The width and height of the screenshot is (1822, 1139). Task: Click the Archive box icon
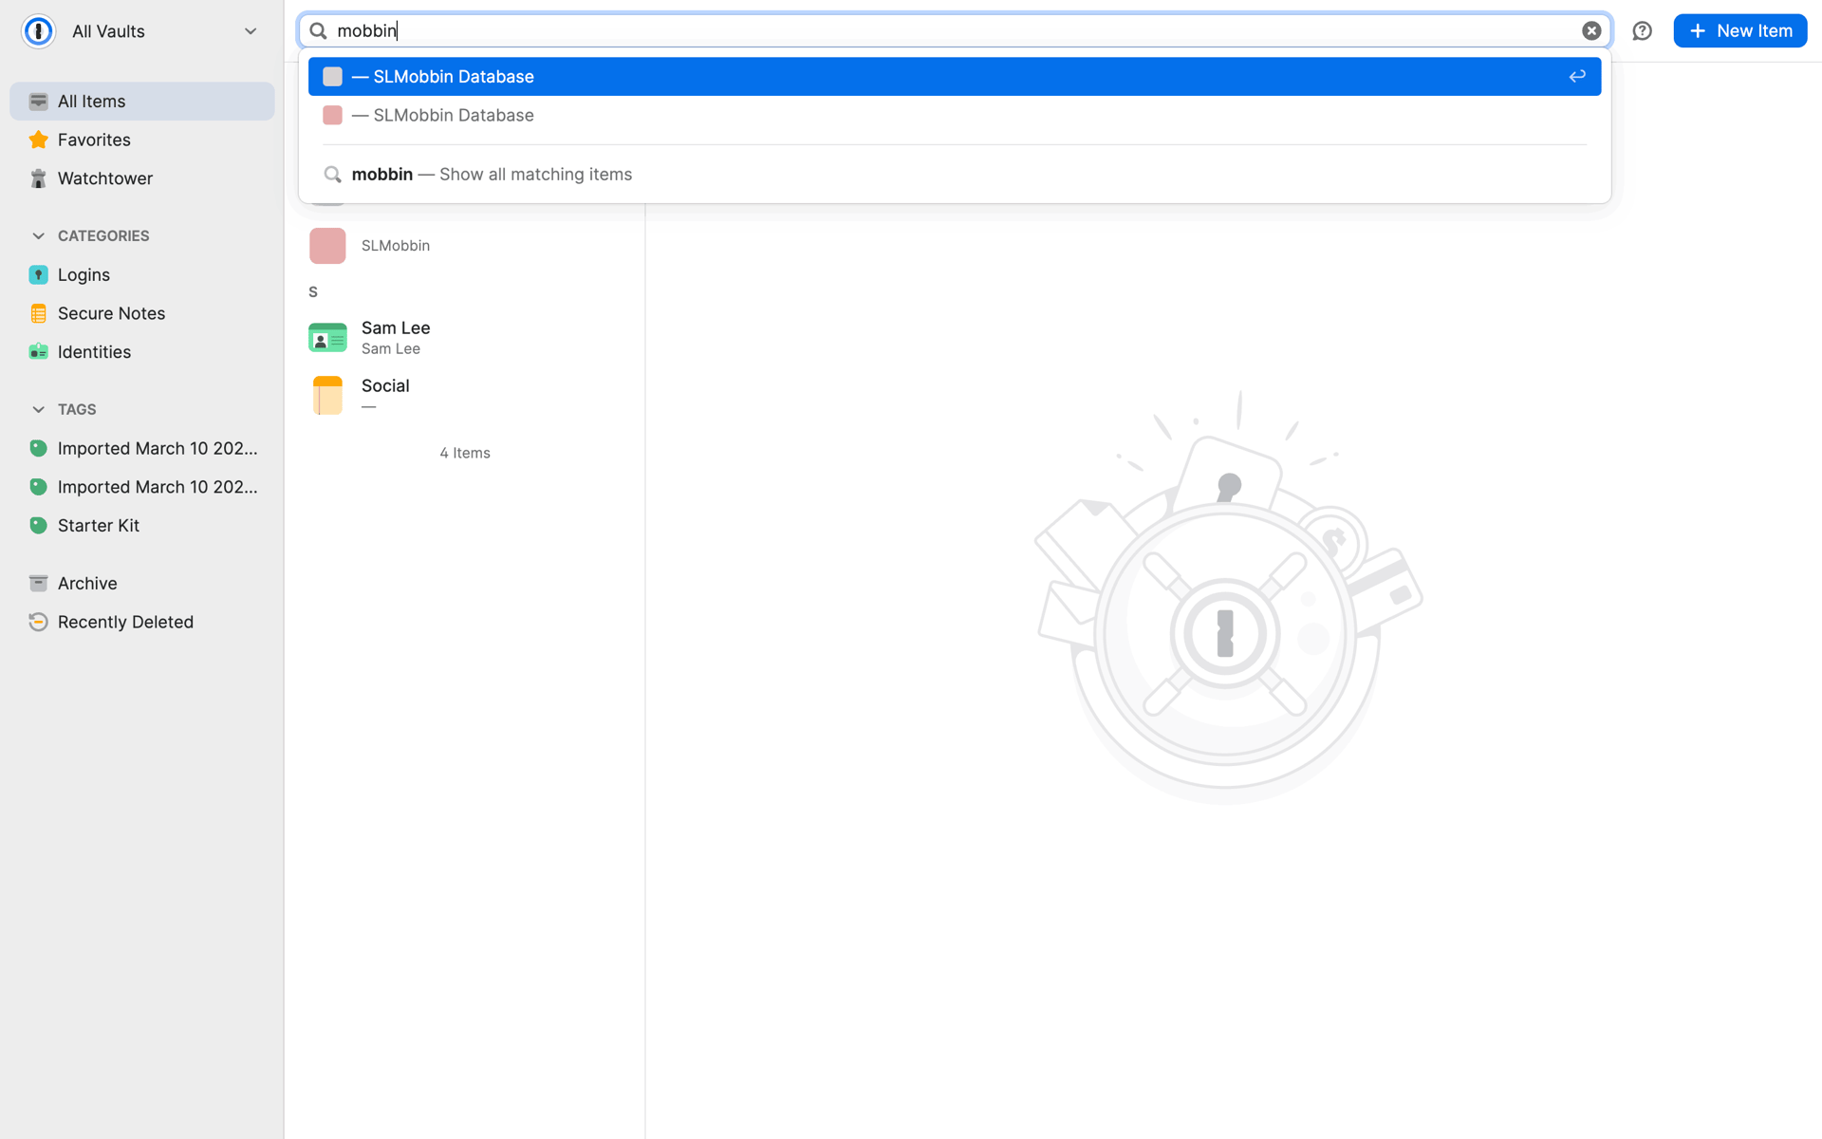38,584
